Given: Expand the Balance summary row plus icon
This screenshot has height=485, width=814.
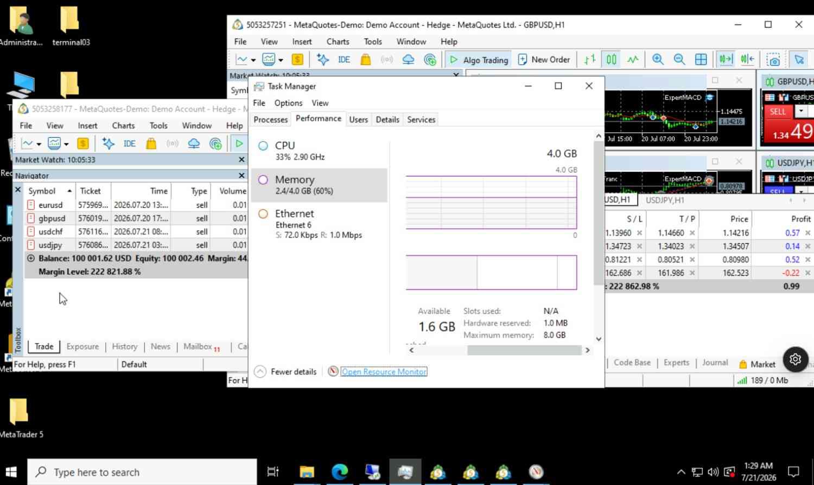Looking at the screenshot, I should pyautogui.click(x=31, y=258).
